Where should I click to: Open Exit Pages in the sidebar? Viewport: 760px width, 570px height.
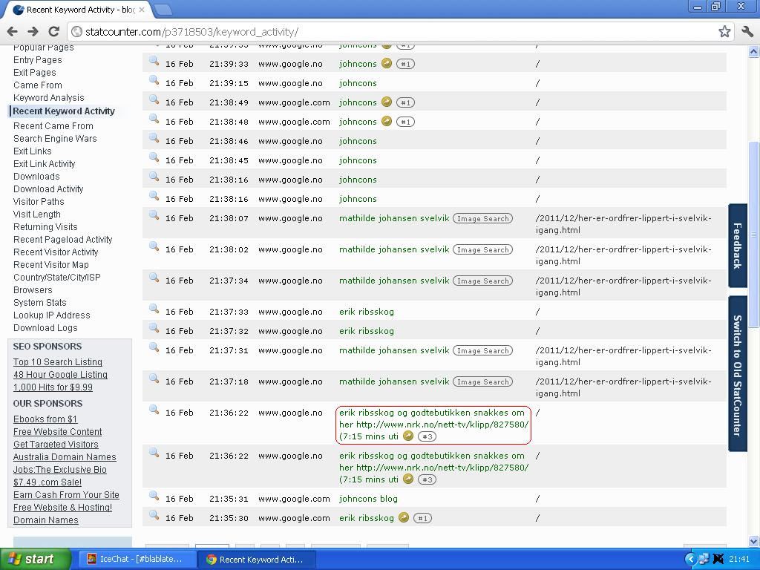coord(35,73)
